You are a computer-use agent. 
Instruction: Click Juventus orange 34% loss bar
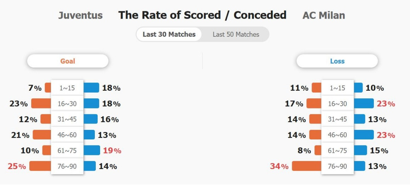(x=306, y=166)
